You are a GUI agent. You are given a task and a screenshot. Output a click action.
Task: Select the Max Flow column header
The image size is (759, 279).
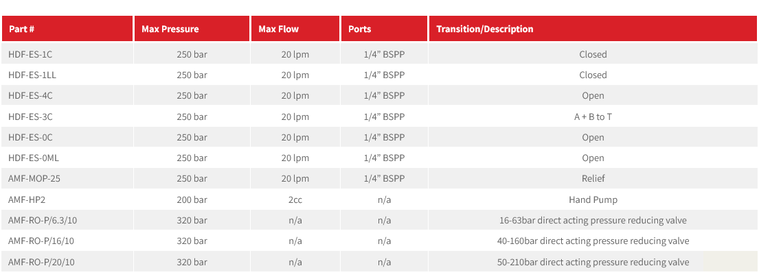pos(279,29)
